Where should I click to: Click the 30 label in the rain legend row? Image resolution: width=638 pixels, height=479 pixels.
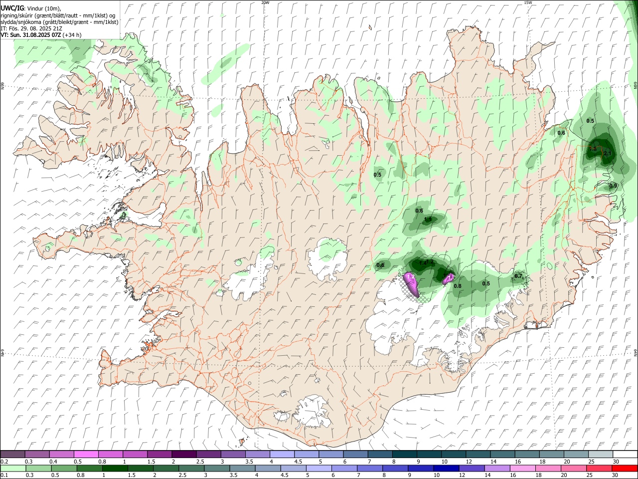[615, 476]
